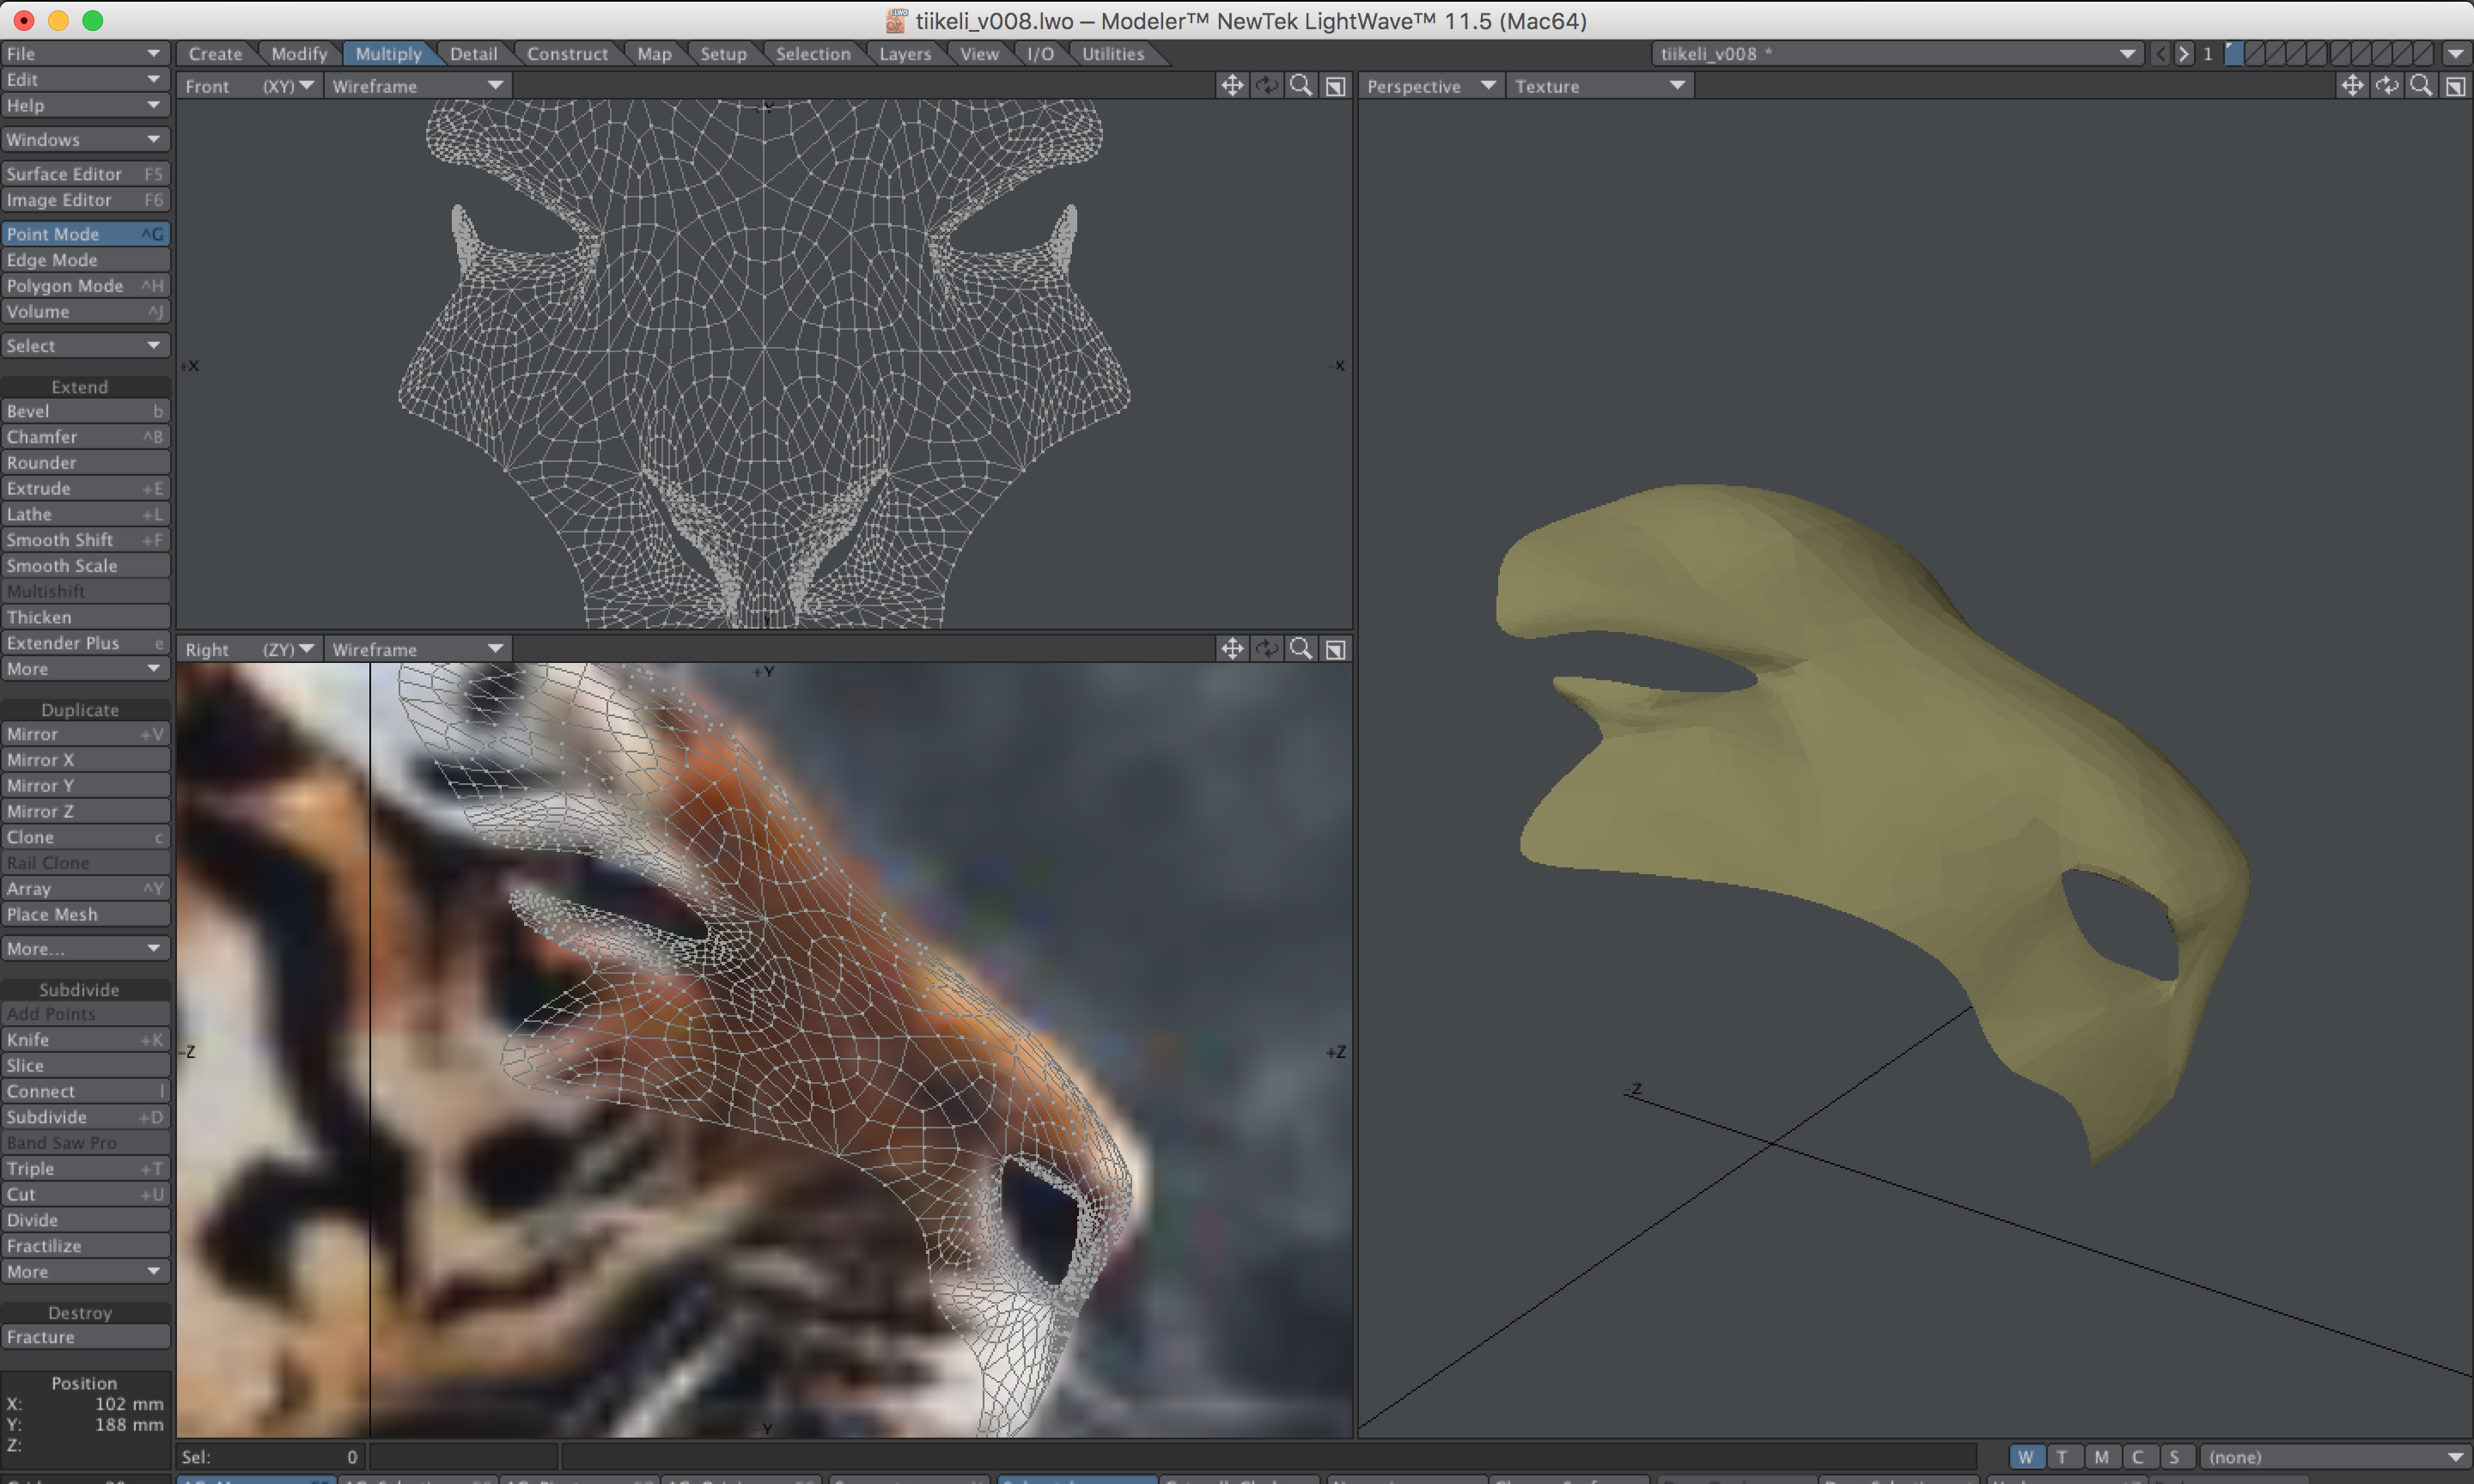Open the layer options dropdown arrow at top right

click(x=2456, y=53)
